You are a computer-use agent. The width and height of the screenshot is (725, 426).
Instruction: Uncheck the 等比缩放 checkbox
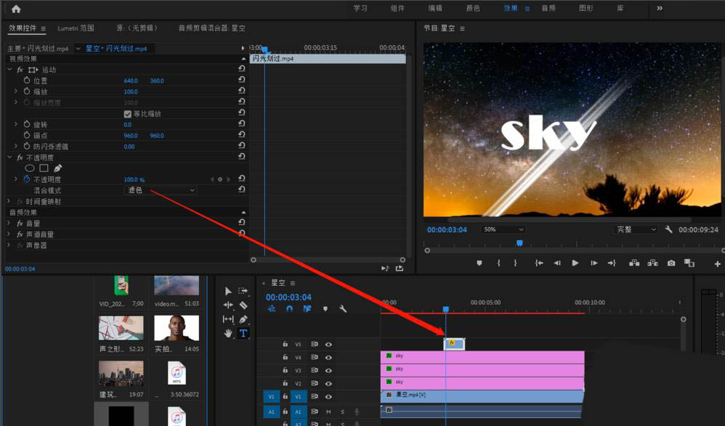pyautogui.click(x=128, y=114)
